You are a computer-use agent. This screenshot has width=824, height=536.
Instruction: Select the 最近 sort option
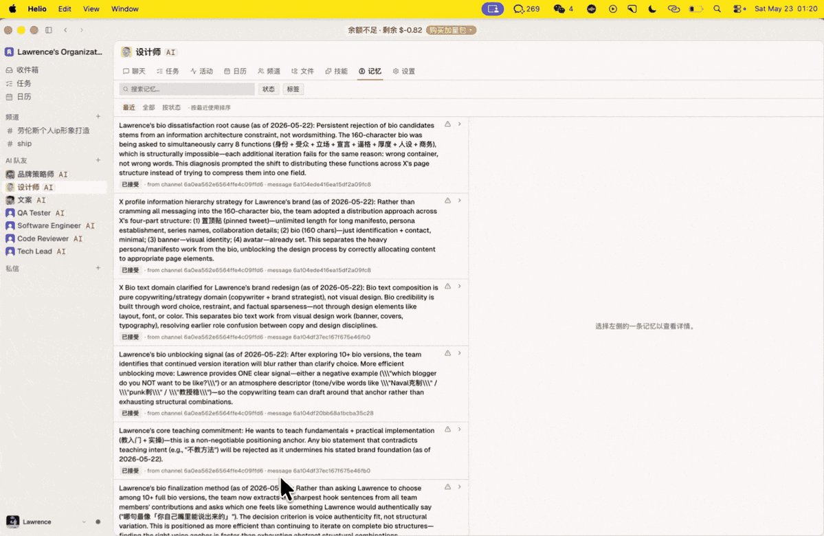[129, 108]
